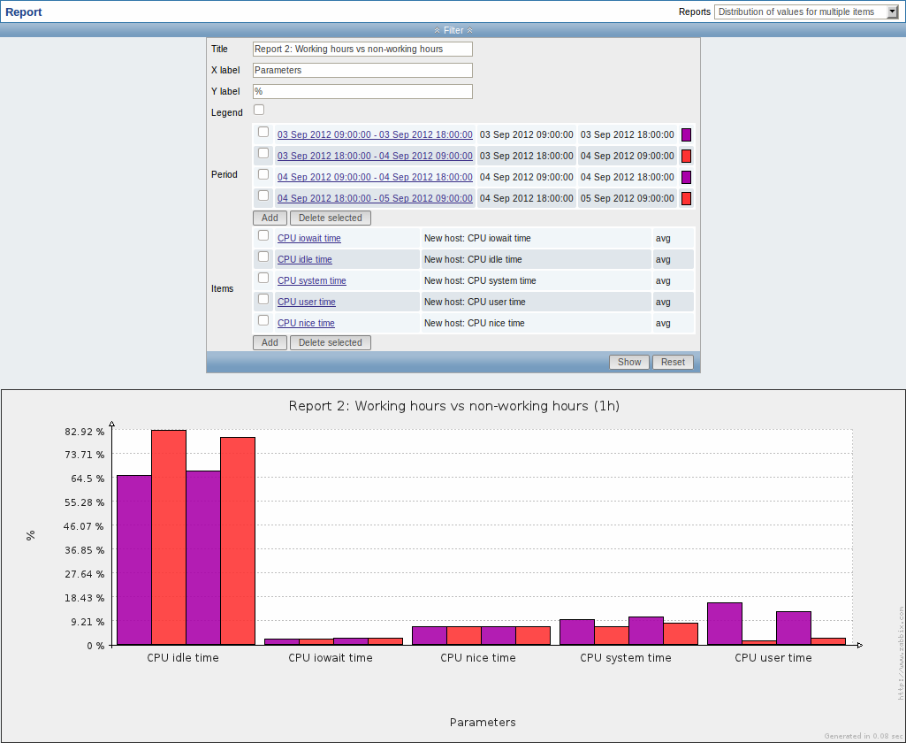Image resolution: width=906 pixels, height=743 pixels.
Task: Click the '82.92 %' y-axis value on chart
Action: coord(85,432)
